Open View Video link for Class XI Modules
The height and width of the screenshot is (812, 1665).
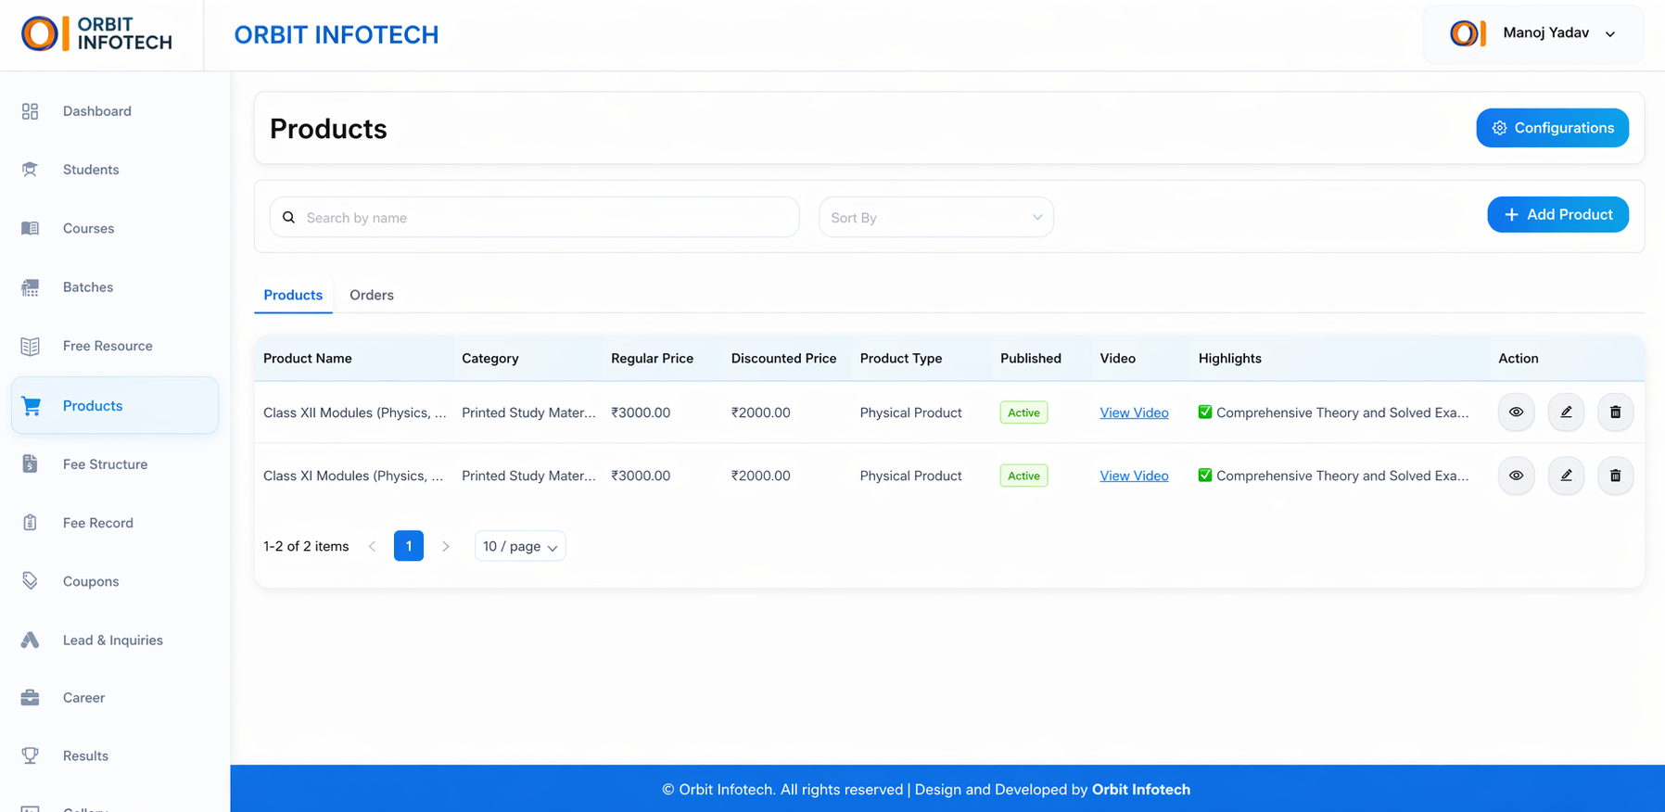tap(1134, 476)
